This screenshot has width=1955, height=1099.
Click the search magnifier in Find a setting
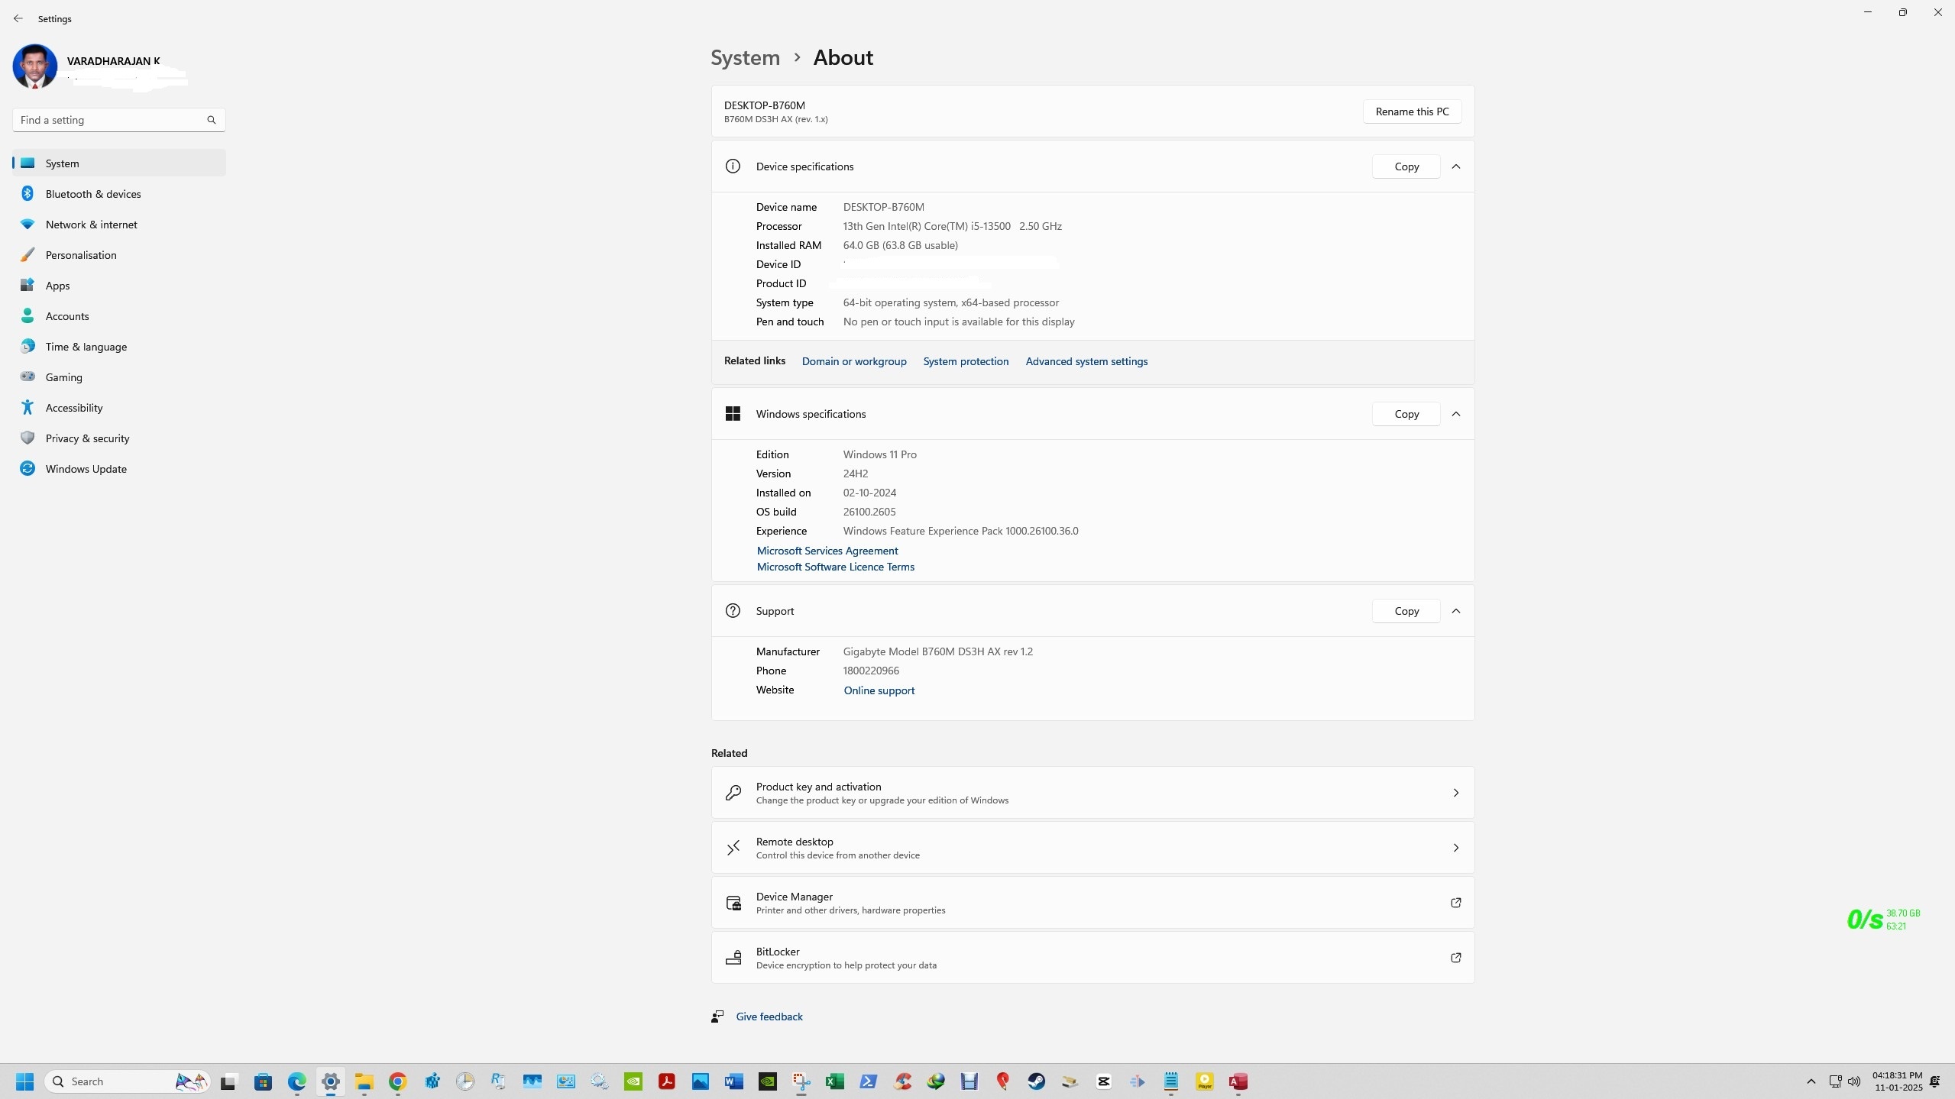(212, 120)
